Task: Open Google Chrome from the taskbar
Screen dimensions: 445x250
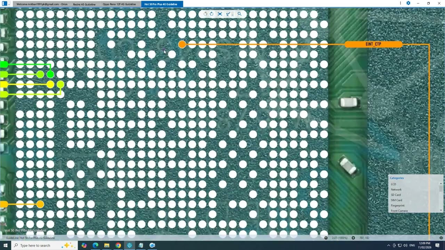Action: tap(118, 245)
